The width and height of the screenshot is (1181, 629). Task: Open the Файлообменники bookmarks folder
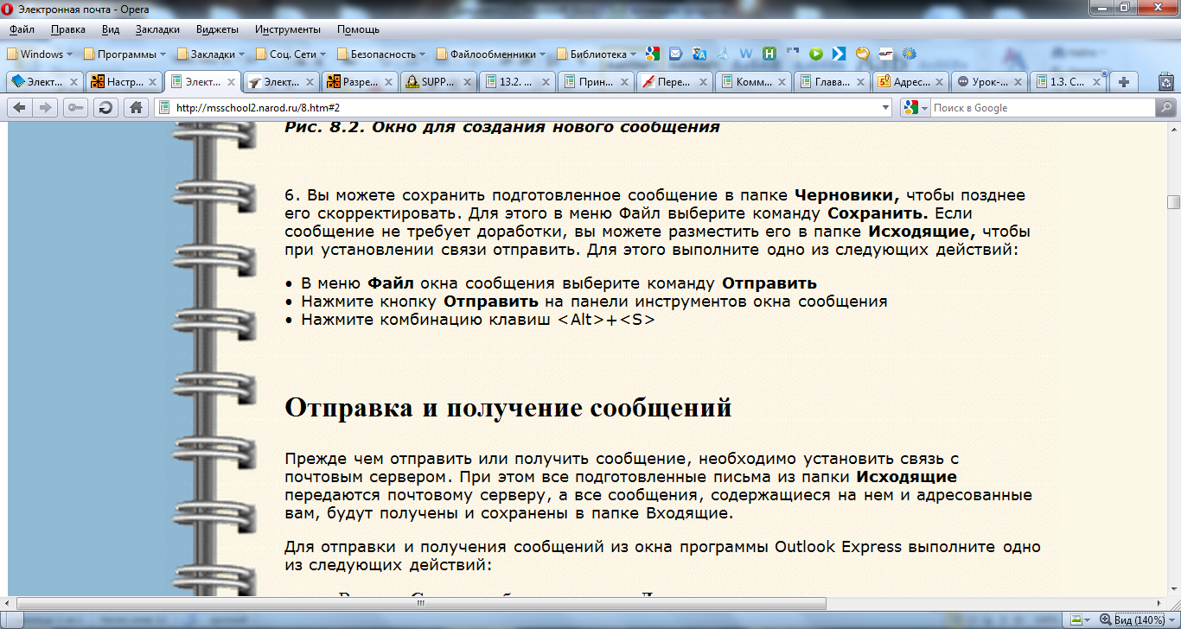click(x=491, y=54)
